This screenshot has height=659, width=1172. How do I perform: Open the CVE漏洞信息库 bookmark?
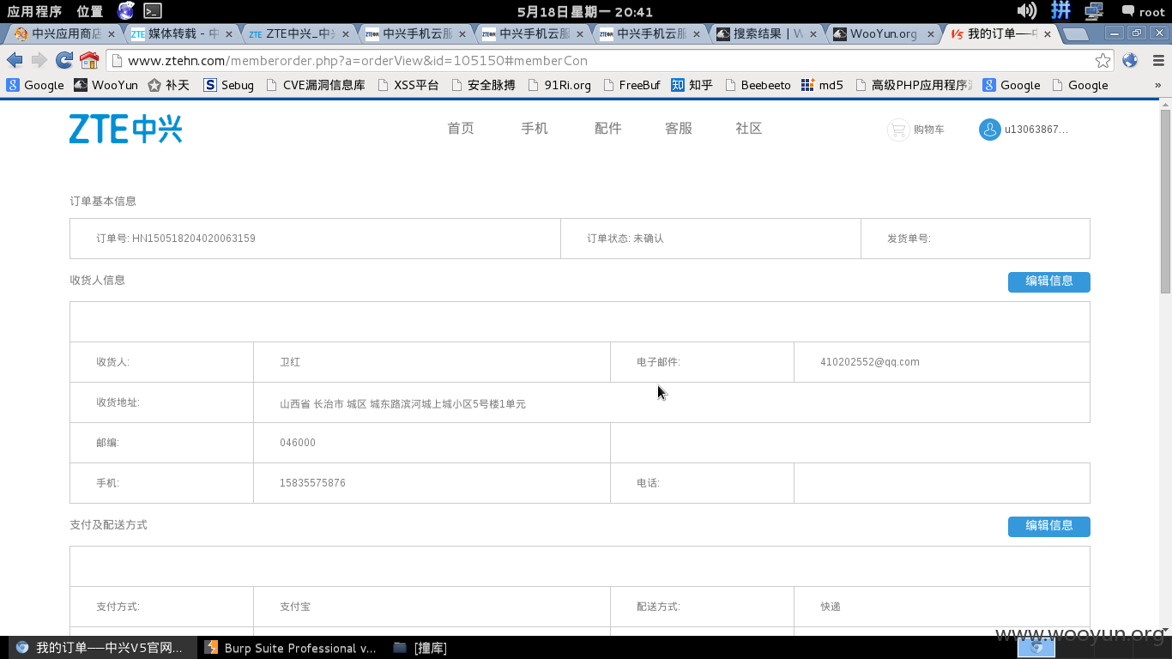click(x=316, y=85)
